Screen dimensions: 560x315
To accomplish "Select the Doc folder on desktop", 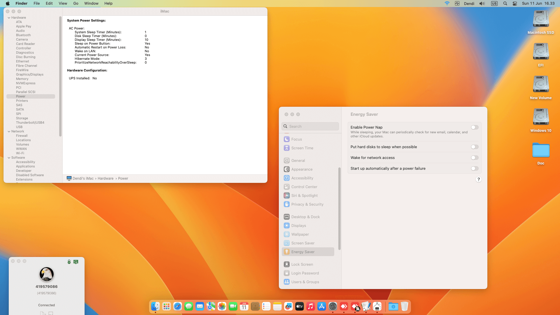I will pyautogui.click(x=541, y=154).
